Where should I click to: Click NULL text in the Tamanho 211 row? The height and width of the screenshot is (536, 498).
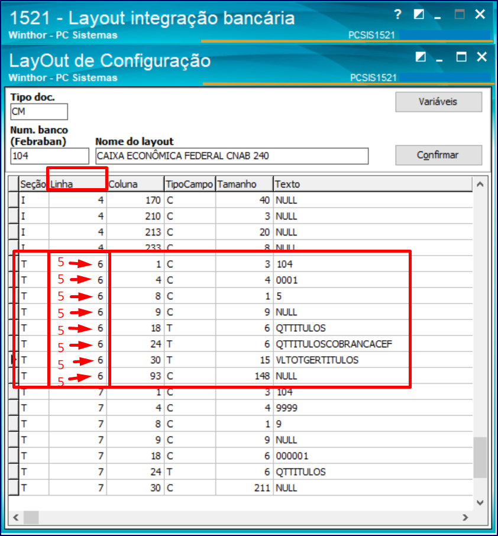point(286,488)
